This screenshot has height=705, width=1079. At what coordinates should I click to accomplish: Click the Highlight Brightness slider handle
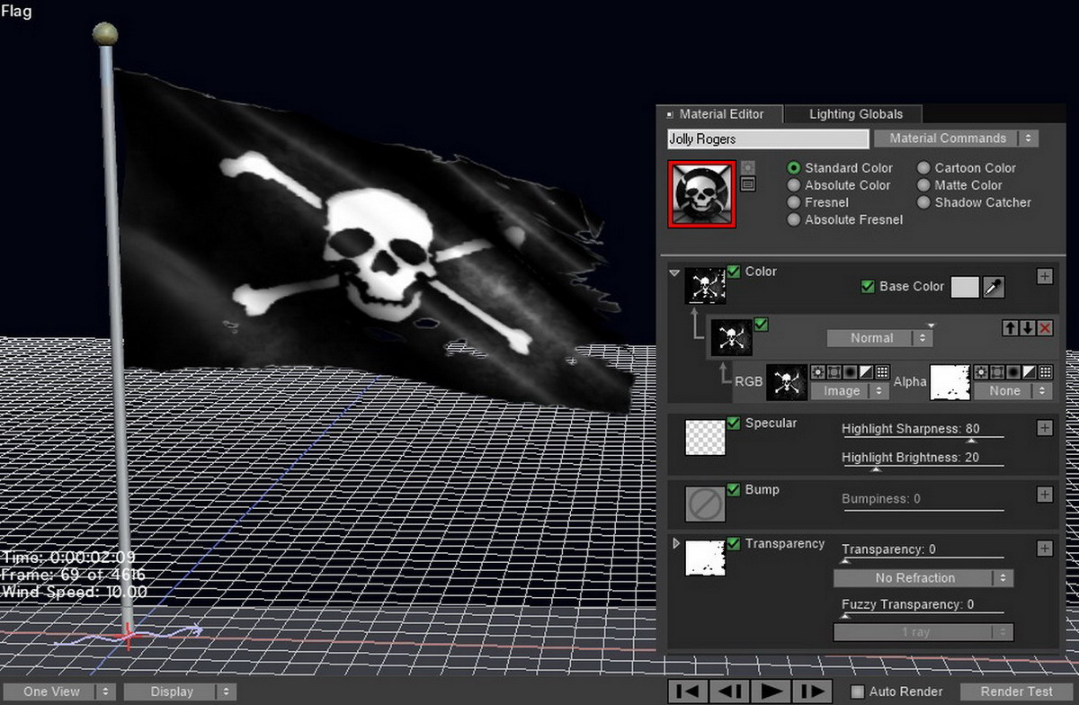pyautogui.click(x=875, y=469)
